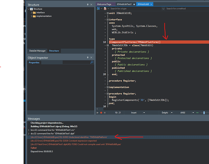Collapse the interface section fold marker
The image size is (209, 164).
[x=107, y=20]
